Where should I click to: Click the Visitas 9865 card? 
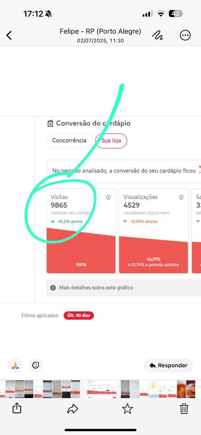[x=81, y=231]
